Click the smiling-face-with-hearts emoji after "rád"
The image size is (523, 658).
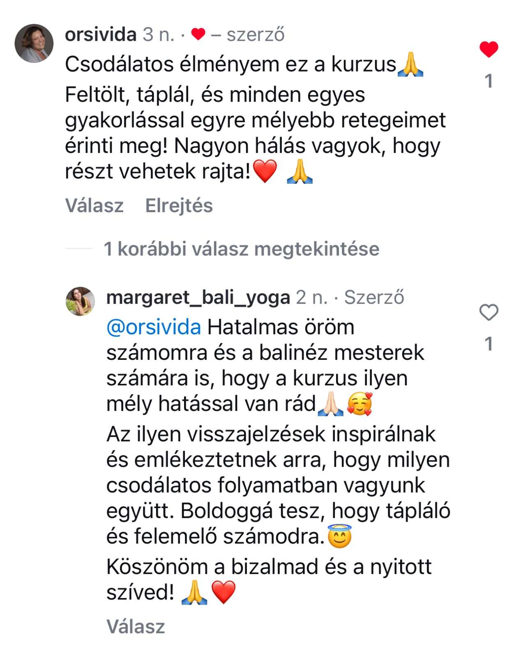(359, 404)
